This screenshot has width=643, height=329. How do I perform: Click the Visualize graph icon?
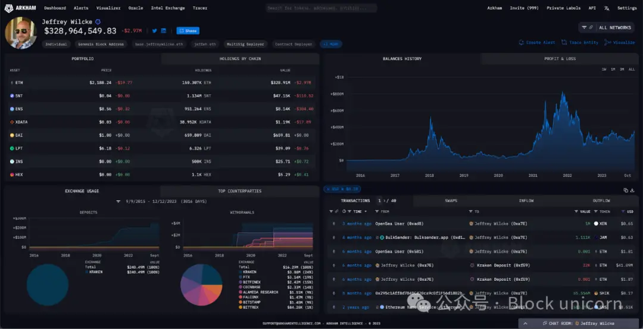click(x=607, y=43)
